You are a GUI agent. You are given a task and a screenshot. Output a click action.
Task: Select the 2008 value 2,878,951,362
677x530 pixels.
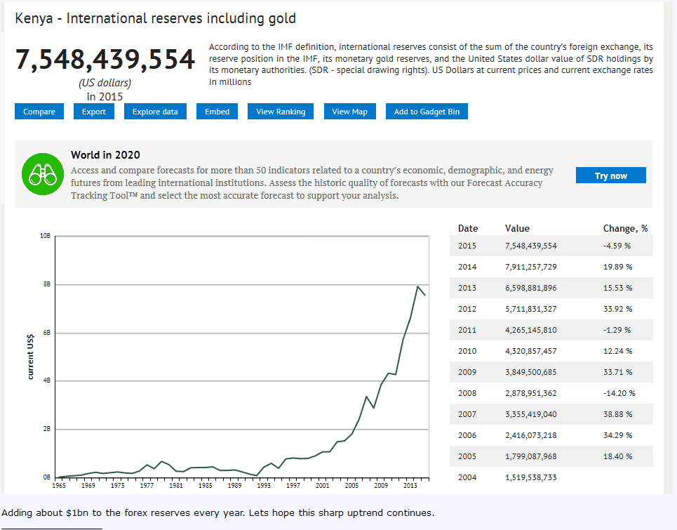click(531, 394)
